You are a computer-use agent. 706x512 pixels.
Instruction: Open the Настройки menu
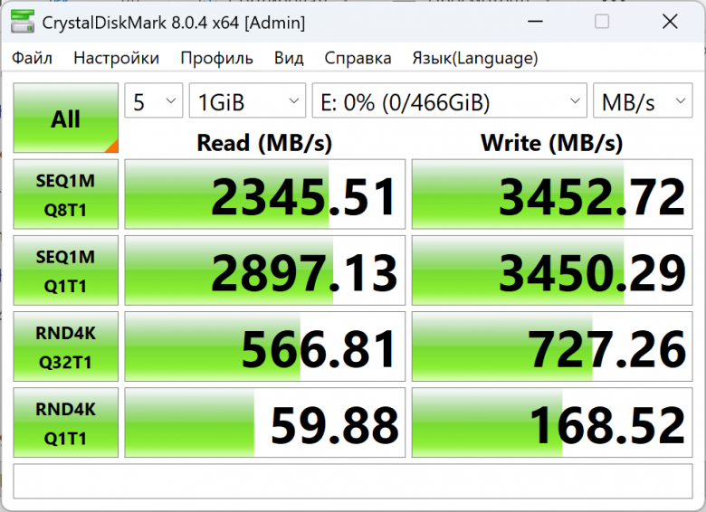click(116, 58)
